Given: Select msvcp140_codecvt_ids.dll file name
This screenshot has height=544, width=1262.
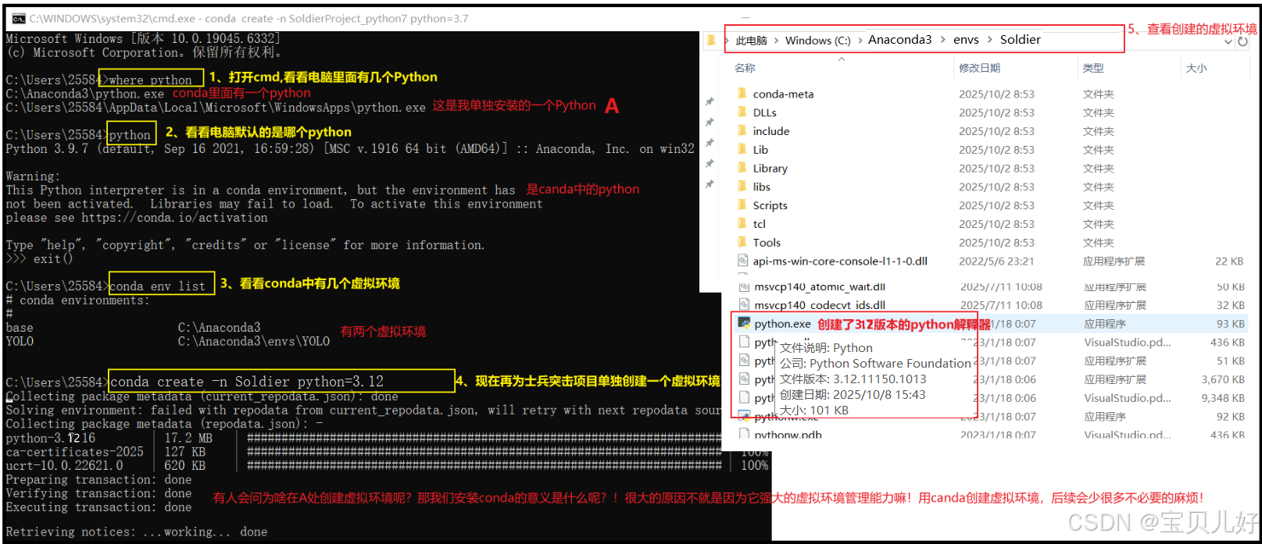Looking at the screenshot, I should (x=820, y=304).
